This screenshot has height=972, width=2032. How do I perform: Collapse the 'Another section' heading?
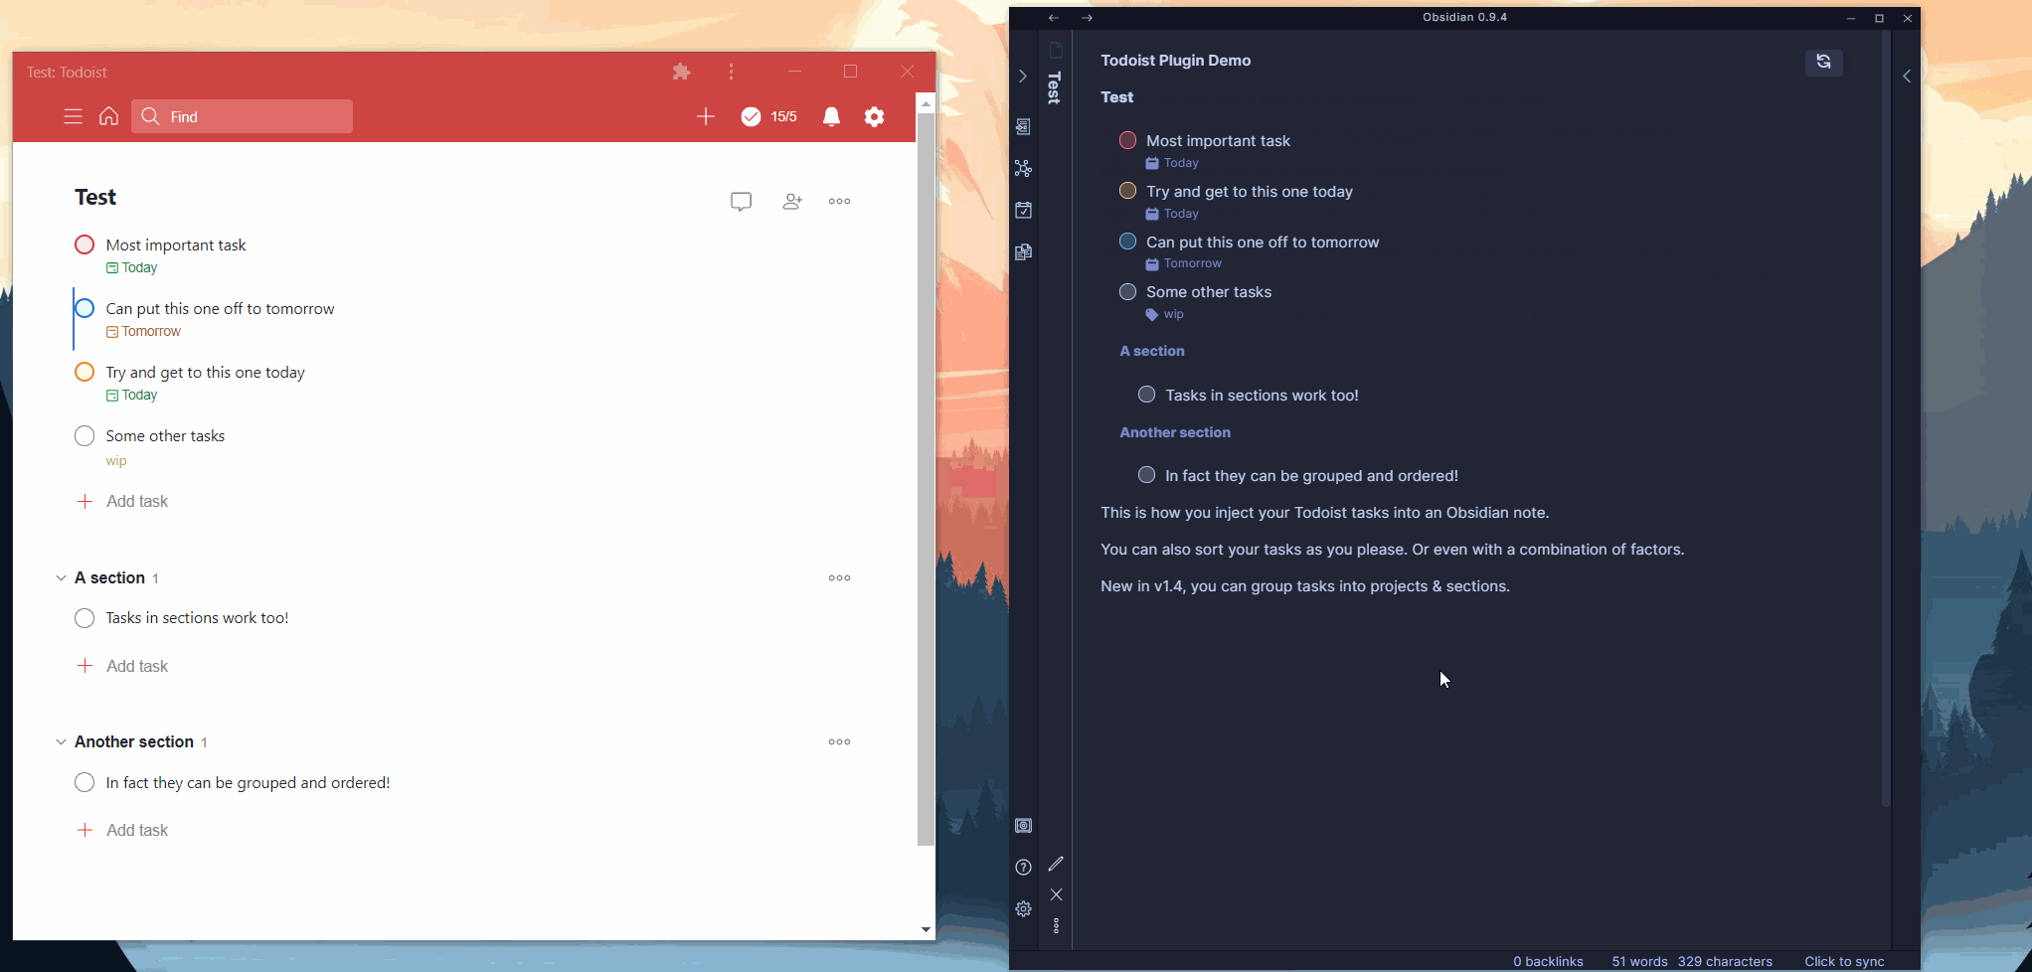tap(61, 741)
